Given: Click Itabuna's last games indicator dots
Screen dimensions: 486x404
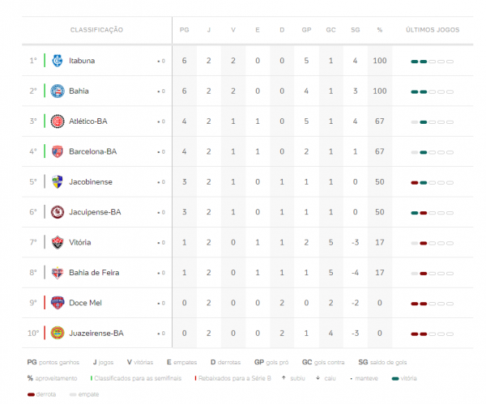Looking at the screenshot, I should tap(432, 62).
